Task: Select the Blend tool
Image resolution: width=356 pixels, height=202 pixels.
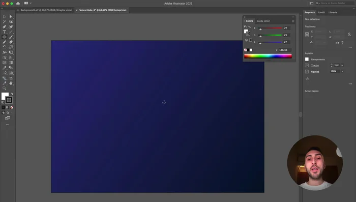Action: 11,68
